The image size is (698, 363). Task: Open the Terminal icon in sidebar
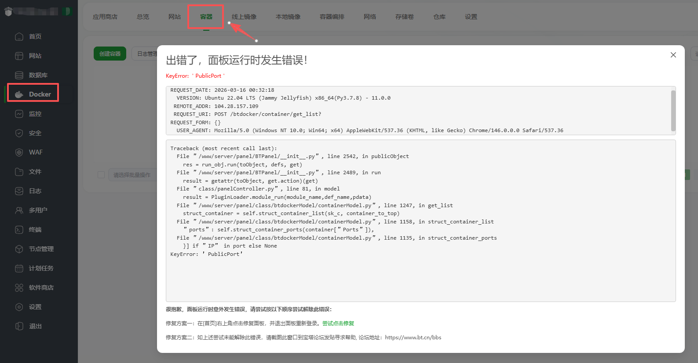(19, 230)
